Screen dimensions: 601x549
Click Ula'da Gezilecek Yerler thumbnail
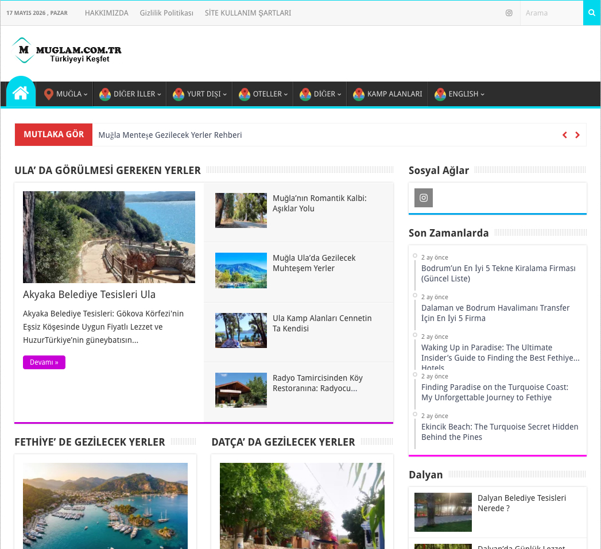coord(241,270)
